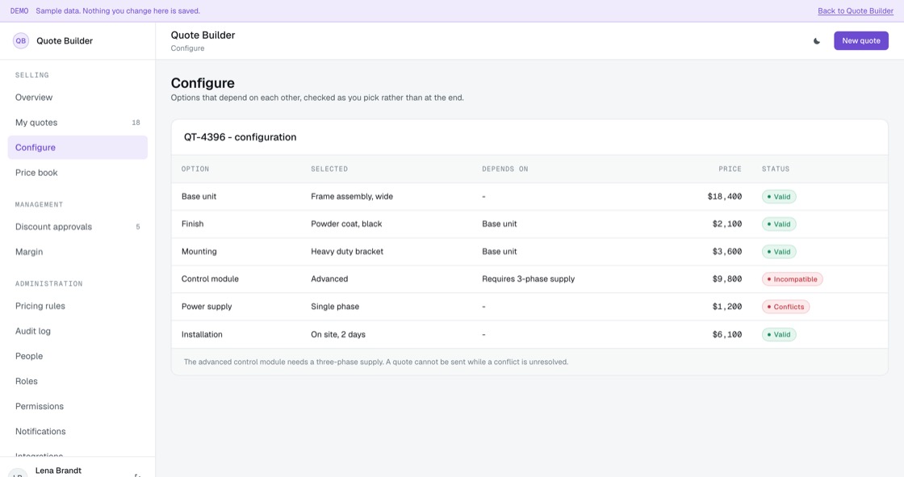Follow the Back to Quote Builder link
Screen dimensions: 904x477
click(856, 11)
